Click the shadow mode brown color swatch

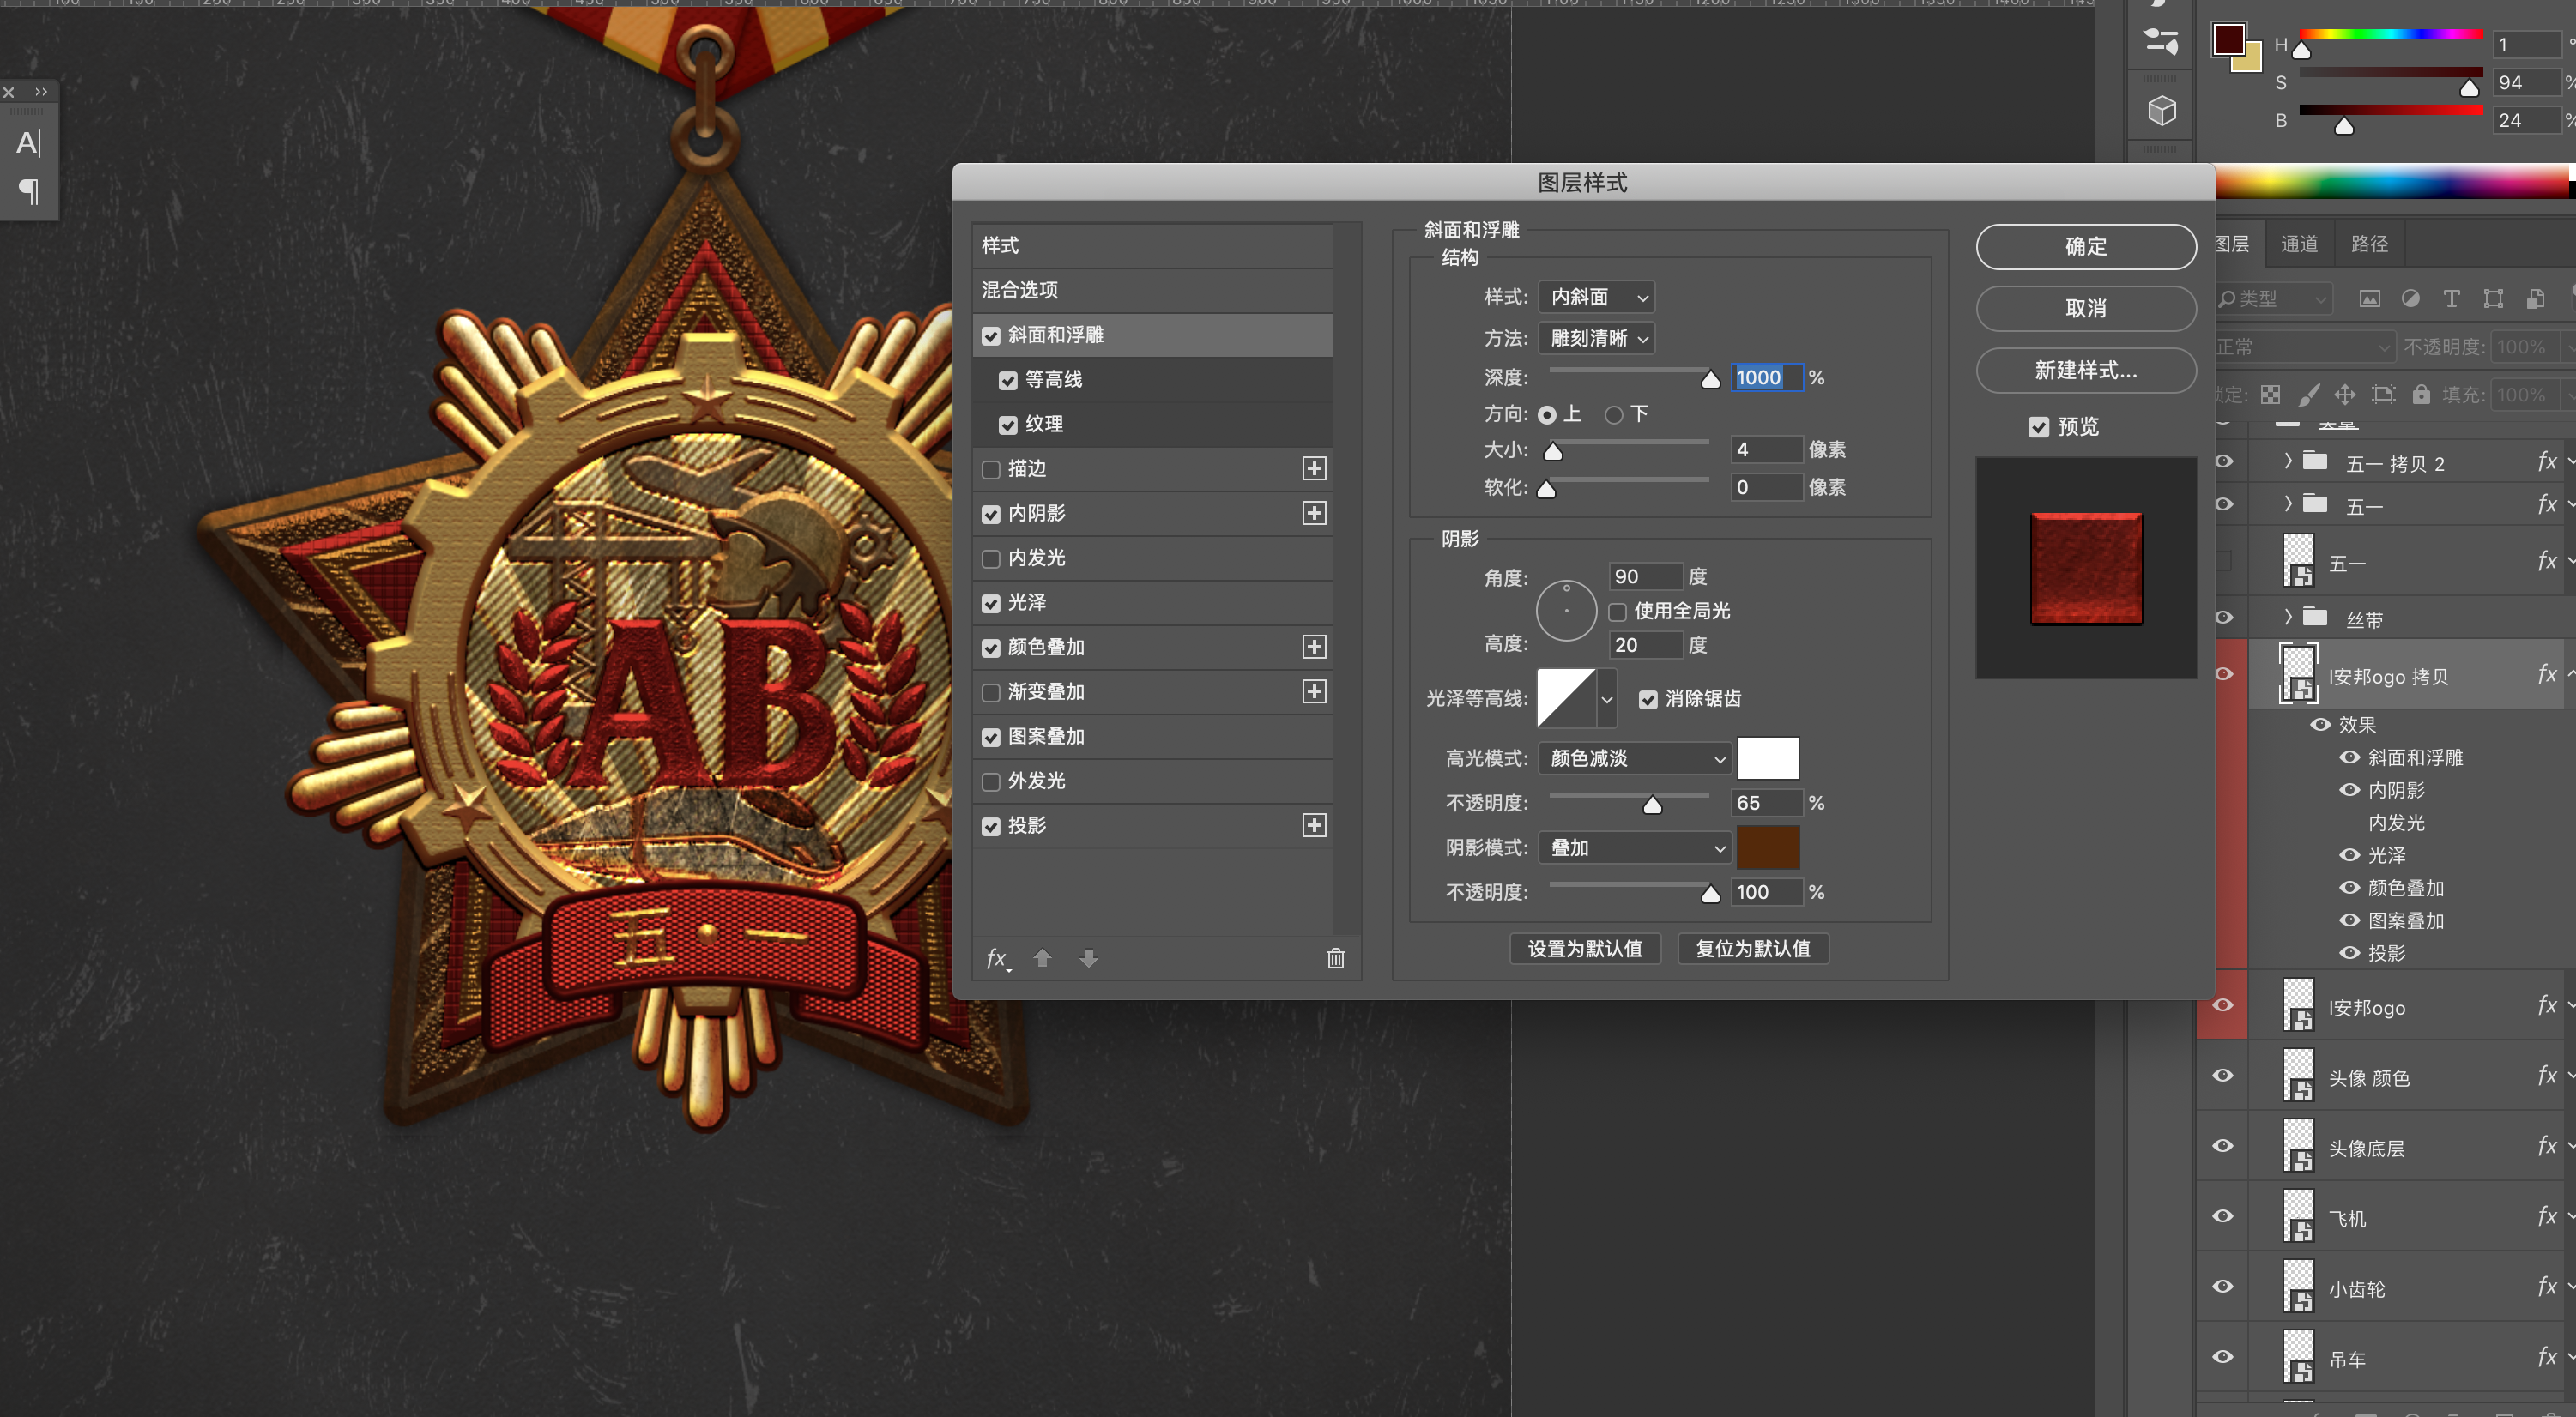point(1767,847)
